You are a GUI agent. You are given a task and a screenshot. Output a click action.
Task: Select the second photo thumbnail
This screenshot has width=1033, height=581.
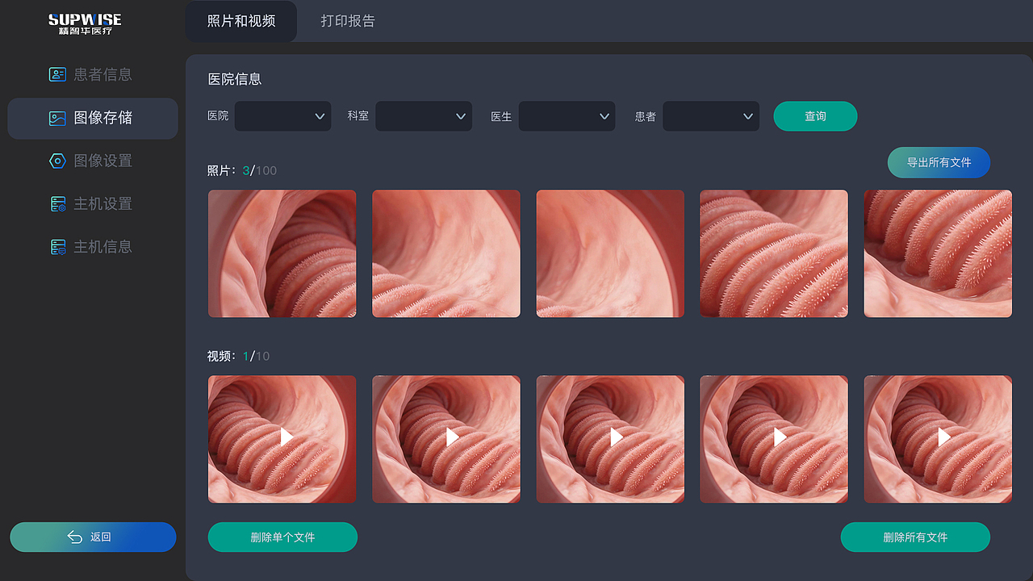[445, 253]
